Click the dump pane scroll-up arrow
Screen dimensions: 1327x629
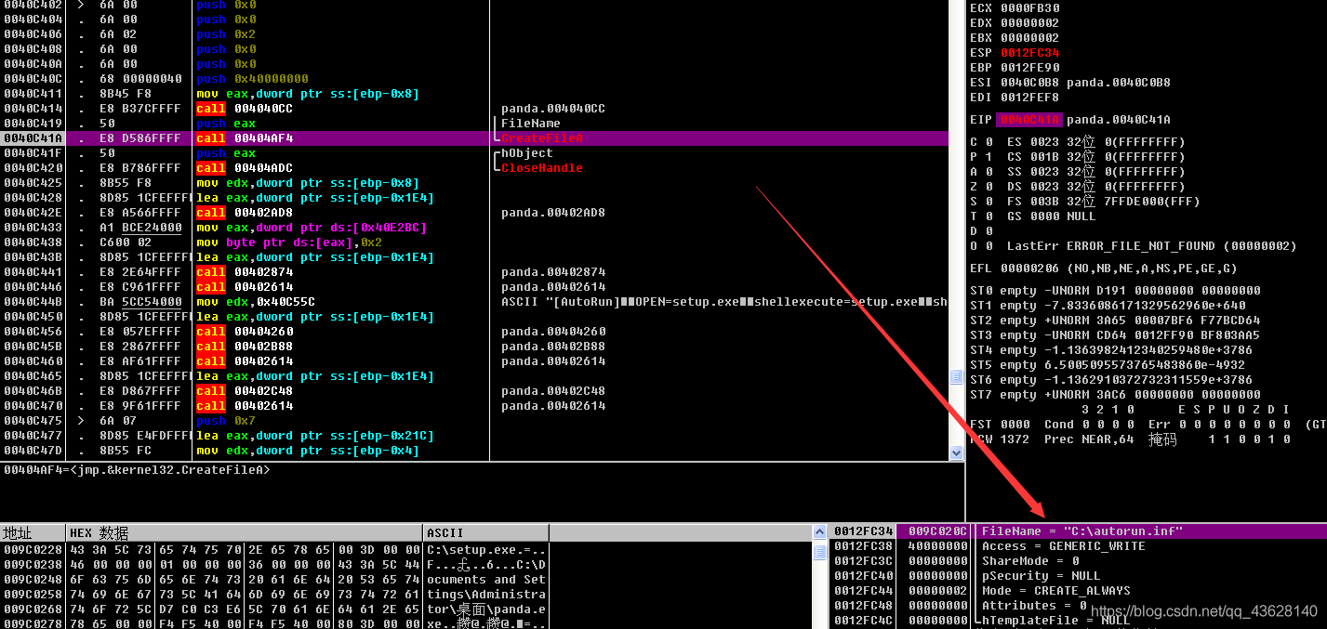click(x=820, y=532)
